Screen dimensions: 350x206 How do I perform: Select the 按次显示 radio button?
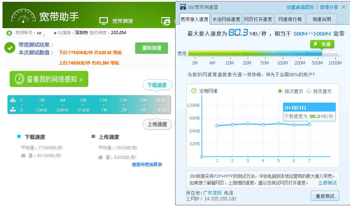pos(280,91)
